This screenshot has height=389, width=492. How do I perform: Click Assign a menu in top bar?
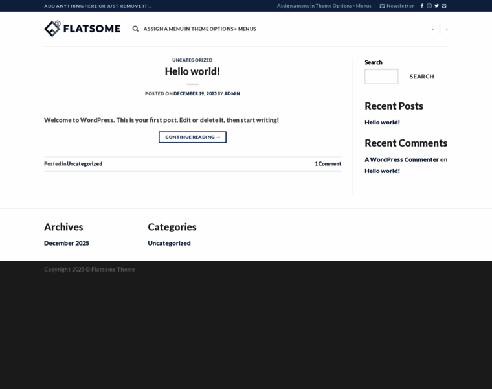click(x=324, y=6)
